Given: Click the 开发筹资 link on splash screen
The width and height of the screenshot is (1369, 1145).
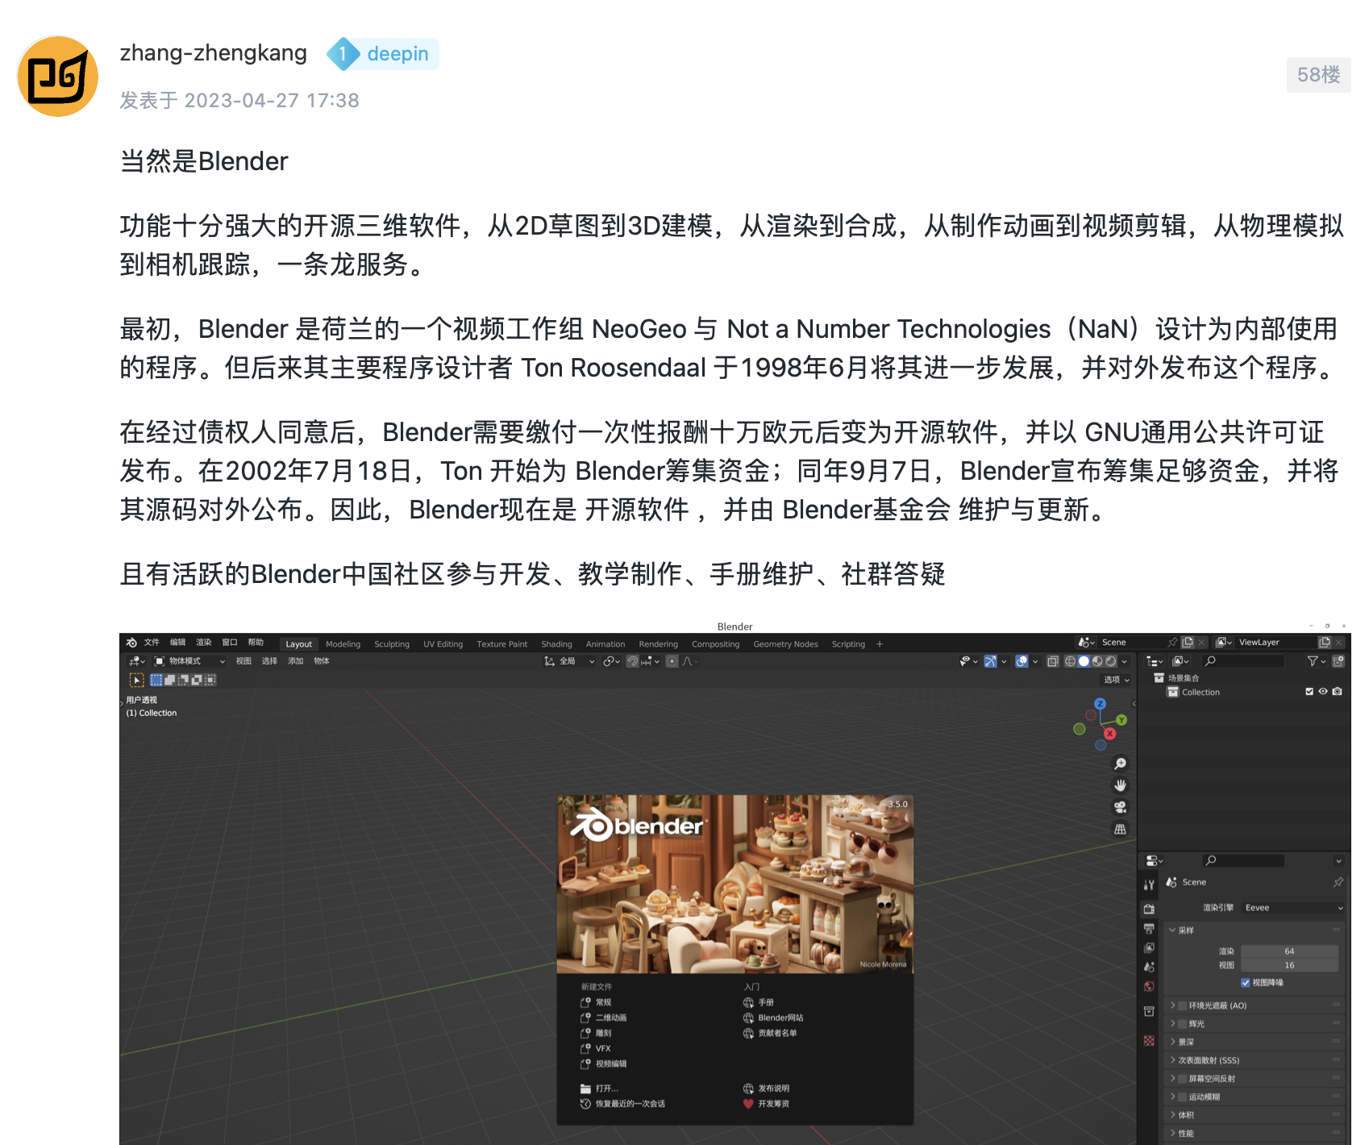Looking at the screenshot, I should [772, 1104].
